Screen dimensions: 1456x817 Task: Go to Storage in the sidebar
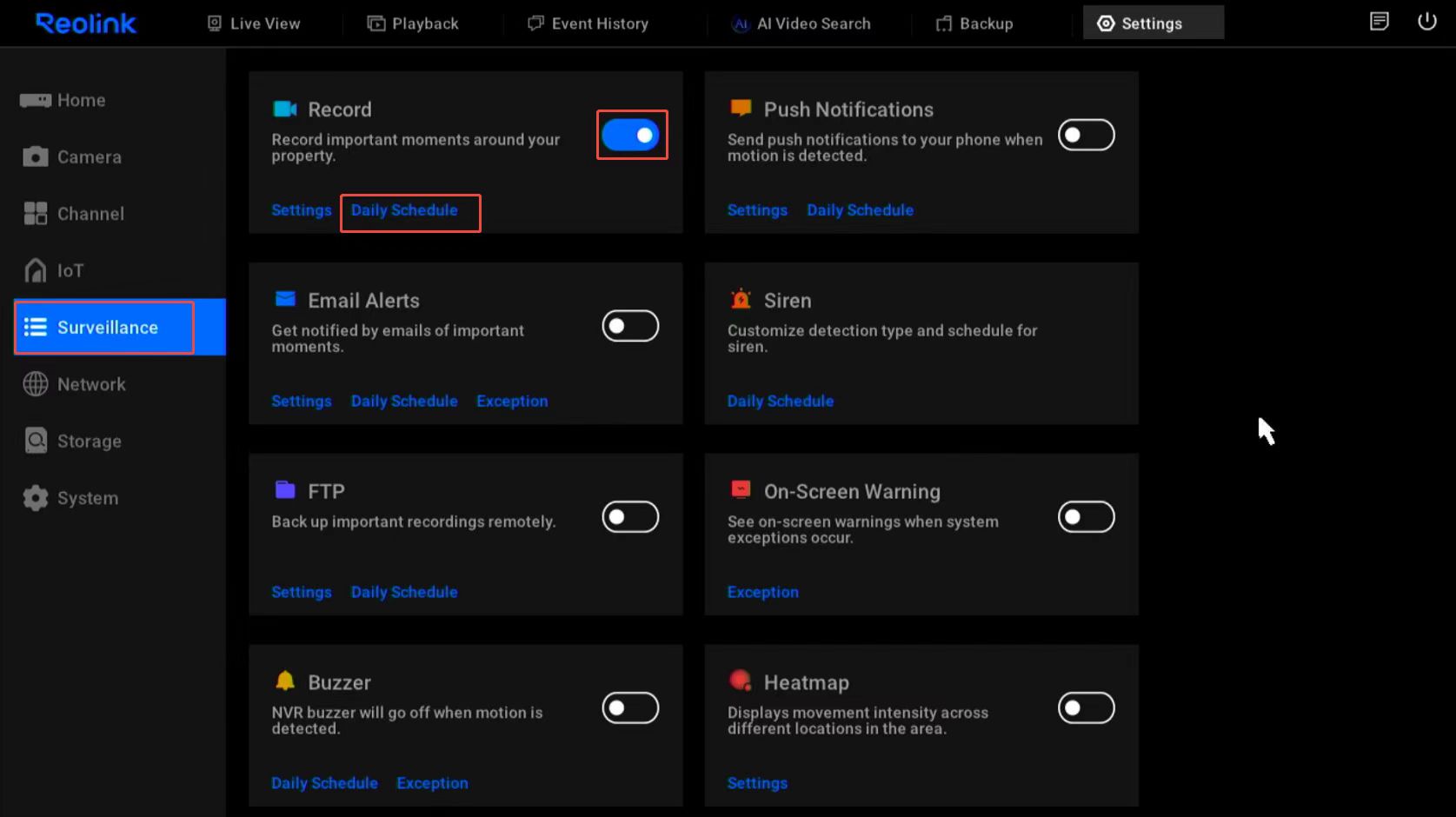pyautogui.click(x=113, y=441)
